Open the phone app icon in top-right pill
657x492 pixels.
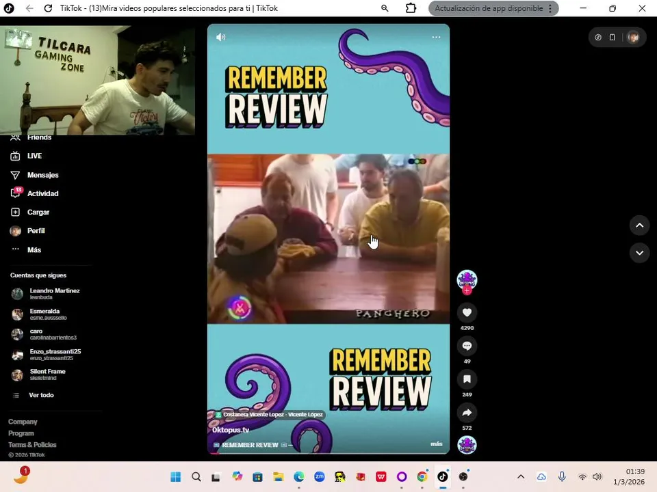point(612,37)
